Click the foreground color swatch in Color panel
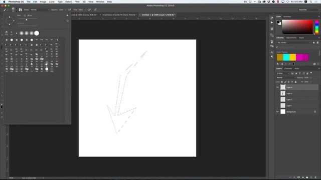321x180 pixels. [x=278, y=22]
